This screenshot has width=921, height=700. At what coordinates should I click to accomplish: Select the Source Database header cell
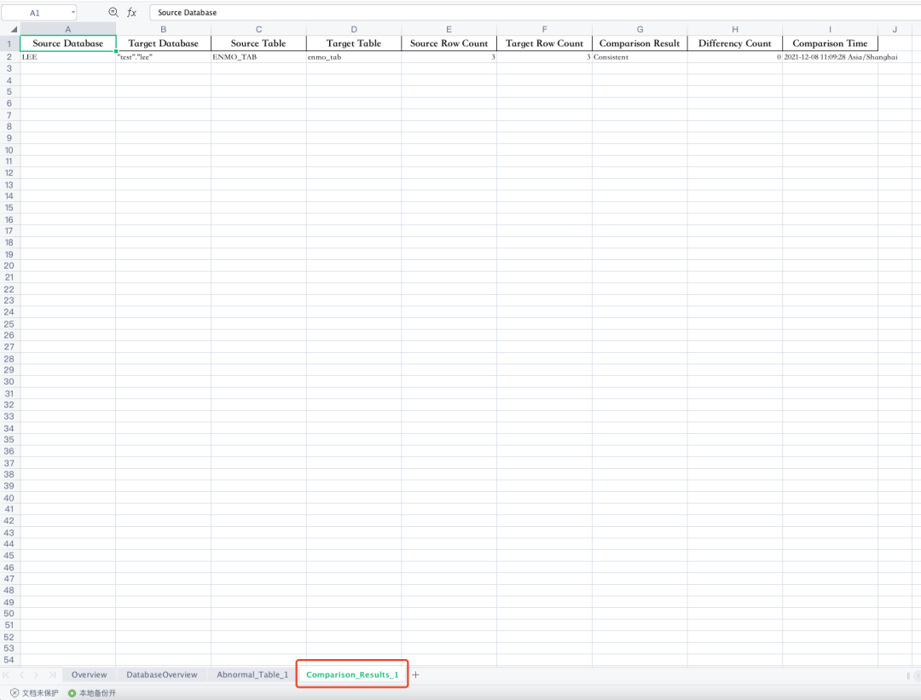tap(68, 43)
